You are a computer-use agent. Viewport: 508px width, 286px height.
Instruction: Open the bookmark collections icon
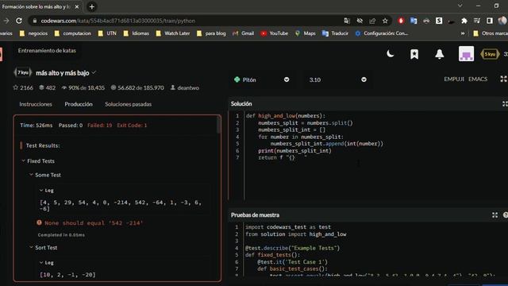coord(414,54)
